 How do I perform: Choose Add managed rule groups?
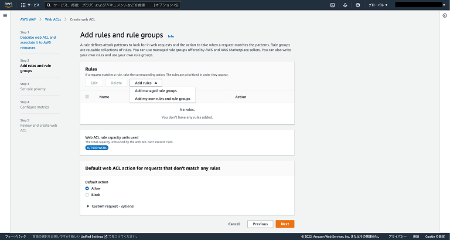click(x=156, y=91)
